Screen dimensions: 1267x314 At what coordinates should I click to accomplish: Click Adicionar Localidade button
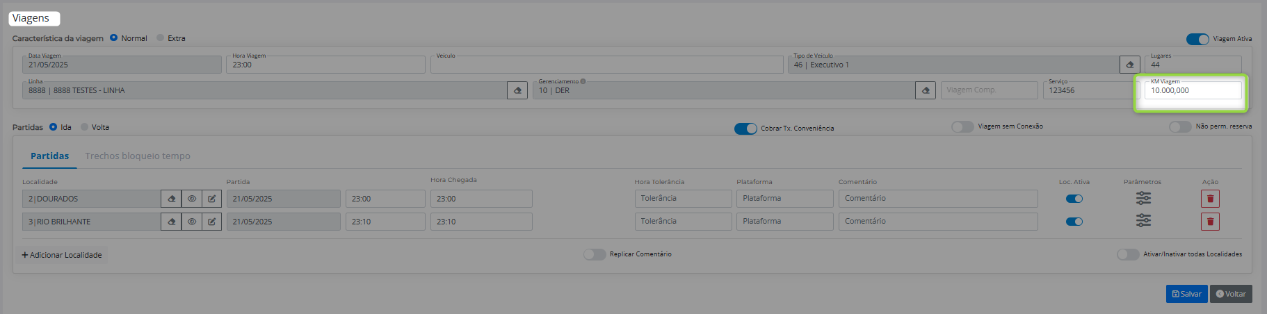pos(62,255)
